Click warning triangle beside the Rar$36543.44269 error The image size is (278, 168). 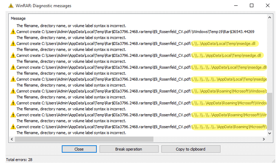[13, 31]
